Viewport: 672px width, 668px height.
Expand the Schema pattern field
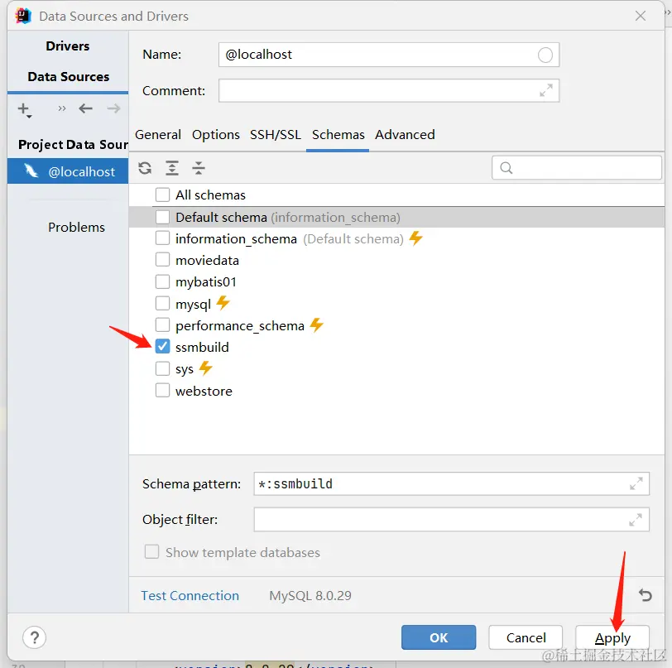[x=636, y=483]
